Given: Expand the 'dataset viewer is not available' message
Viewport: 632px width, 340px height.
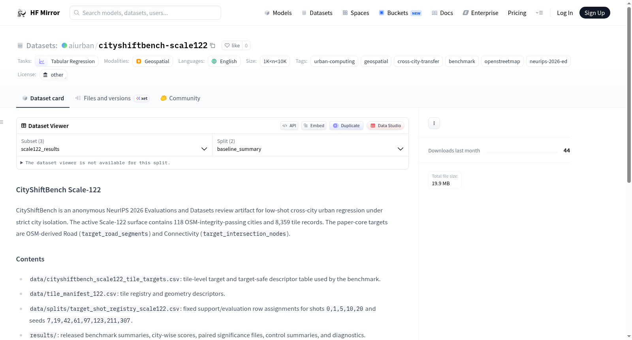Looking at the screenshot, I should tap(95, 163).
